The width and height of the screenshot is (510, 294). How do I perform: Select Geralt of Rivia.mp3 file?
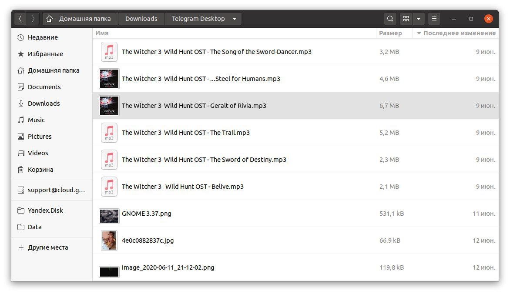(295, 106)
